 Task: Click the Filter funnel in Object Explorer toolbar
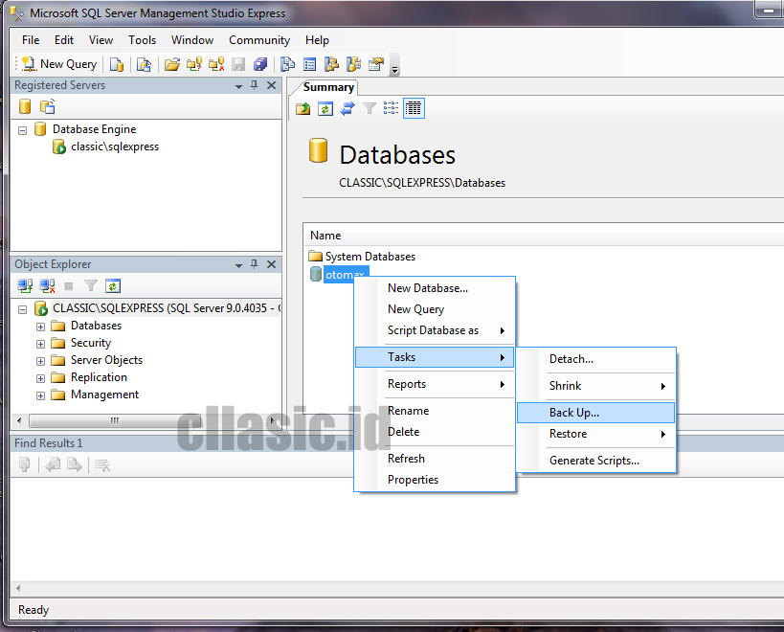coord(91,286)
